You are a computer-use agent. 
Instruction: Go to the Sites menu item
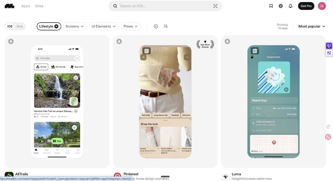[x=39, y=6]
